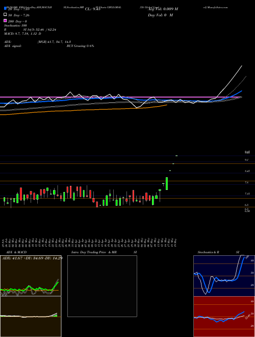Viewport: 255px width, 337px height.
Task: Click the 'BUY Growing @ 6%' ADX signal
Action: click(x=80, y=46)
